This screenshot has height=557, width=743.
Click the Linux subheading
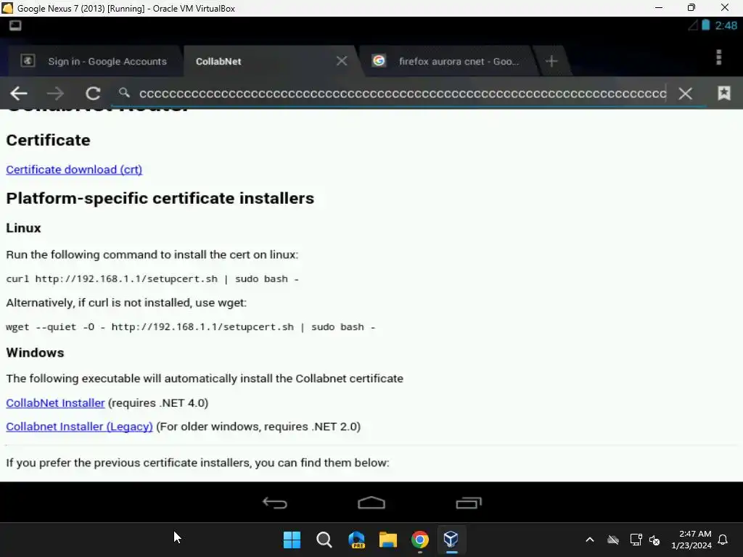coord(23,228)
